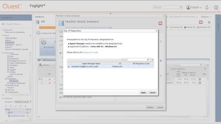Open Support Dashboard item
This screenshot has height=124, width=221.
[17, 83]
